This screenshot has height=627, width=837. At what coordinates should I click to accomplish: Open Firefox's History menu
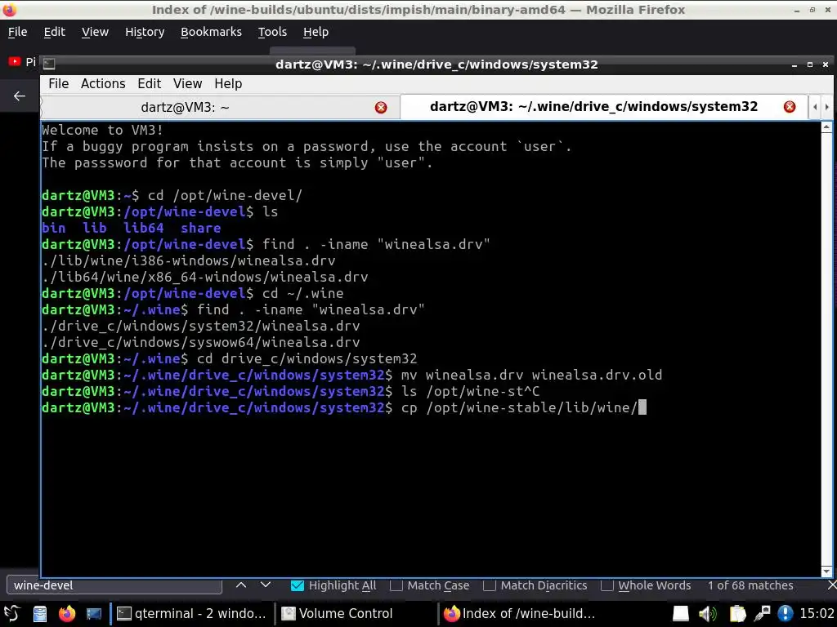click(x=145, y=32)
